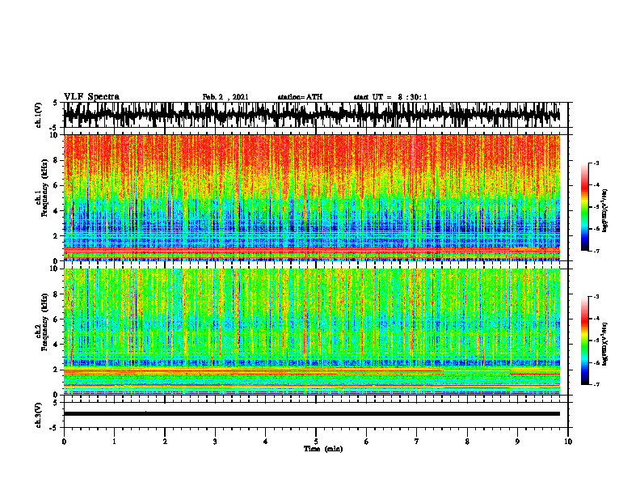Click the "station=ATH" header text
This screenshot has width=640, height=495.
(300, 97)
